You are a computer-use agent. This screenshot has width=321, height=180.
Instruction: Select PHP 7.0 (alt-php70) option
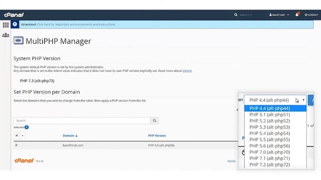tap(275, 152)
